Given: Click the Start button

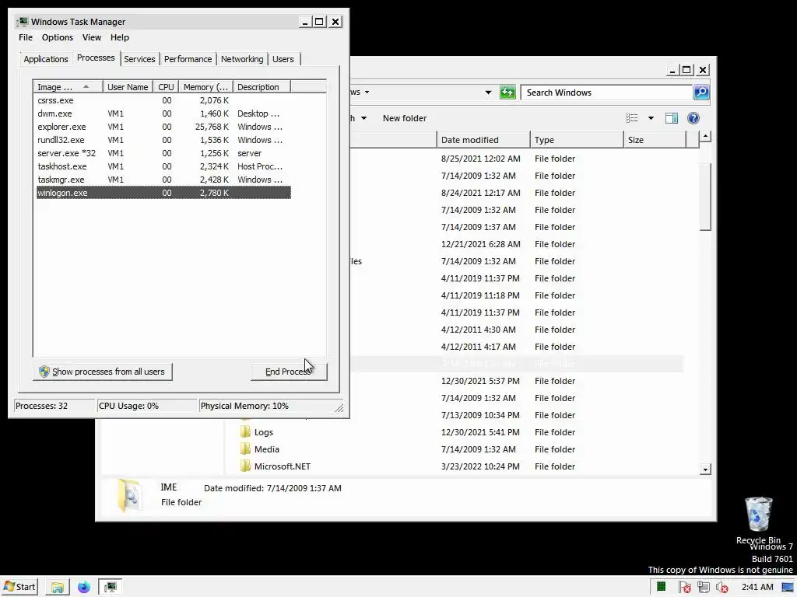Looking at the screenshot, I should click(x=19, y=587).
